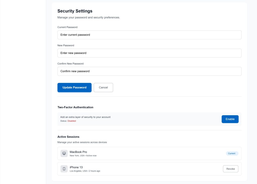Click the iPhone 13 phone device icon
This screenshot has height=184, width=257.
pyautogui.click(x=64, y=169)
